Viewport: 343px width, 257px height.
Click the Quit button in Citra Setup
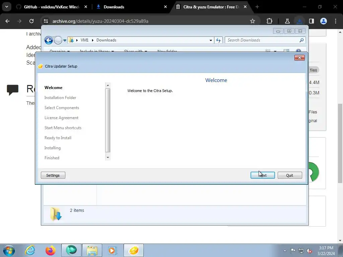click(290, 175)
